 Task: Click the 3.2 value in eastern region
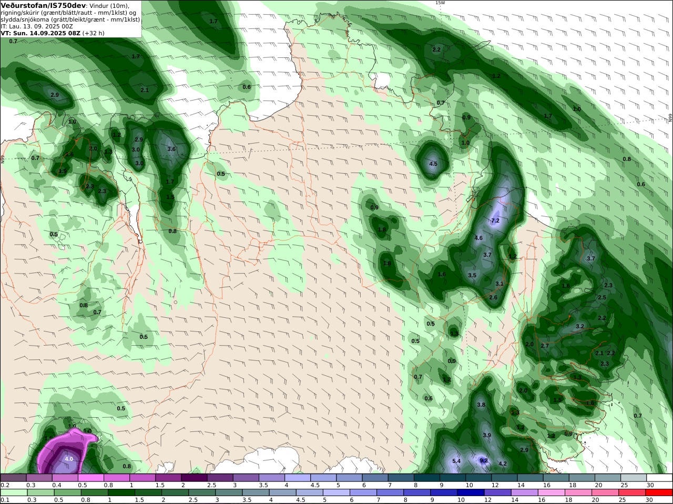point(580,326)
